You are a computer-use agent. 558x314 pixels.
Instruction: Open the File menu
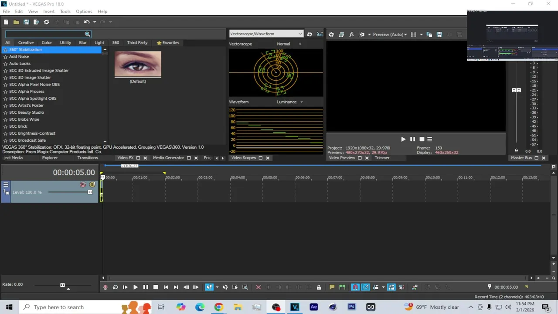(x=6, y=11)
